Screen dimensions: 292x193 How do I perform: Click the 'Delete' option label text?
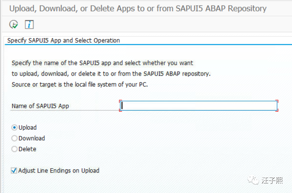[x=27, y=149]
